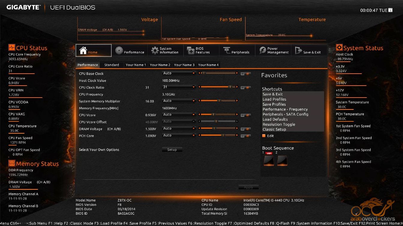
Task: Click the CPU Clock Ratio slider handle
Action: [230, 87]
